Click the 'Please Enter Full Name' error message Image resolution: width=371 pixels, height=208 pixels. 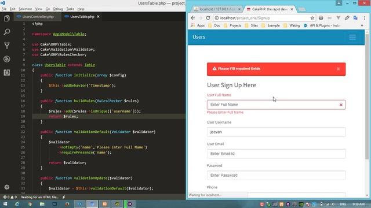[x=225, y=112]
